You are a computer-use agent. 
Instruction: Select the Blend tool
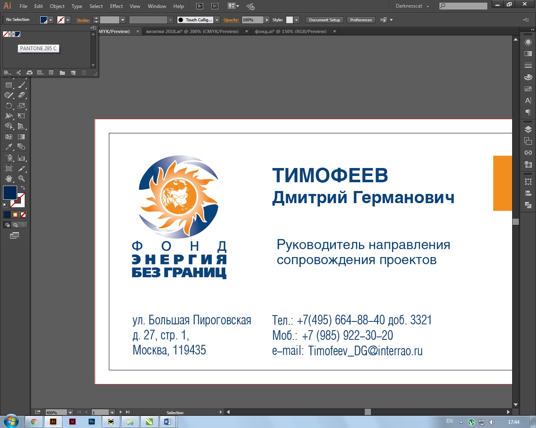pos(22,147)
